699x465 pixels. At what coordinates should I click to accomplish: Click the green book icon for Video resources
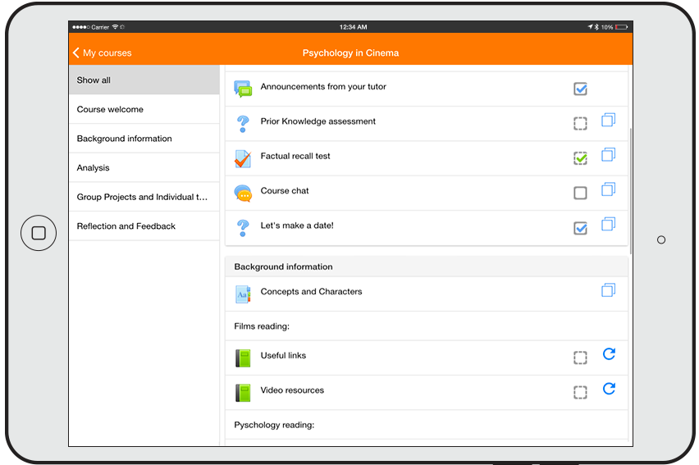(x=242, y=392)
